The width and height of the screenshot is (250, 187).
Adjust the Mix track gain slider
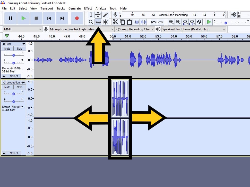14,55
